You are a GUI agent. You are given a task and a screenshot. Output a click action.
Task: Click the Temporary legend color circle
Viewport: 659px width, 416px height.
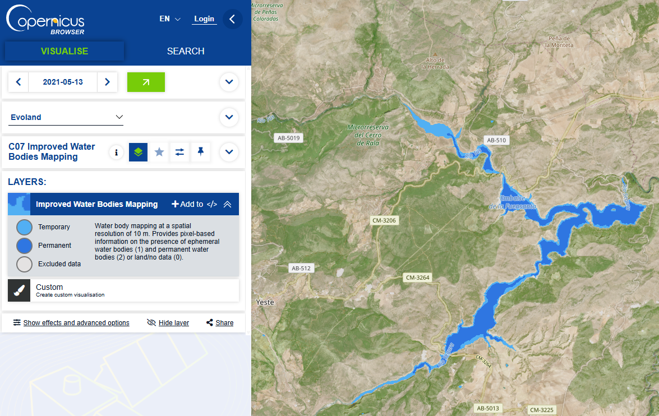click(24, 227)
